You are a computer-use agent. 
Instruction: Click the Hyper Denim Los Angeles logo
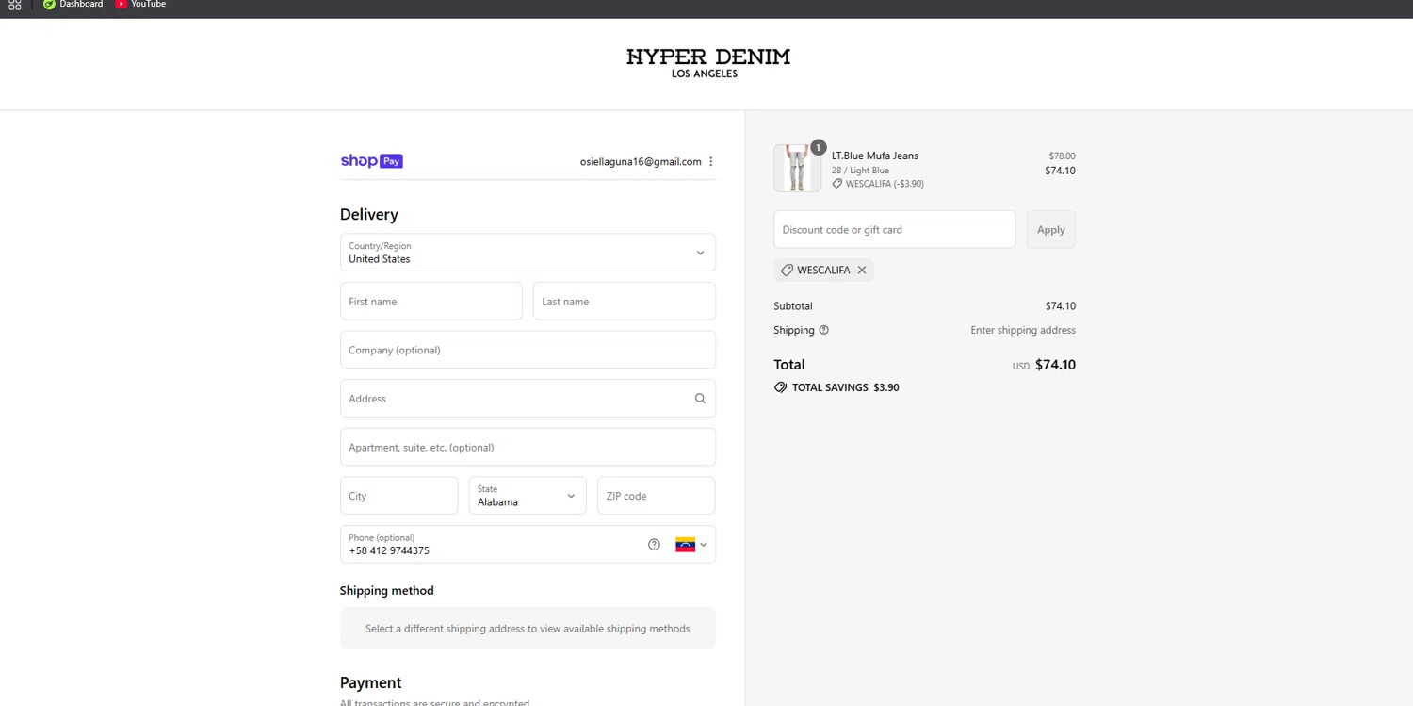pos(707,63)
